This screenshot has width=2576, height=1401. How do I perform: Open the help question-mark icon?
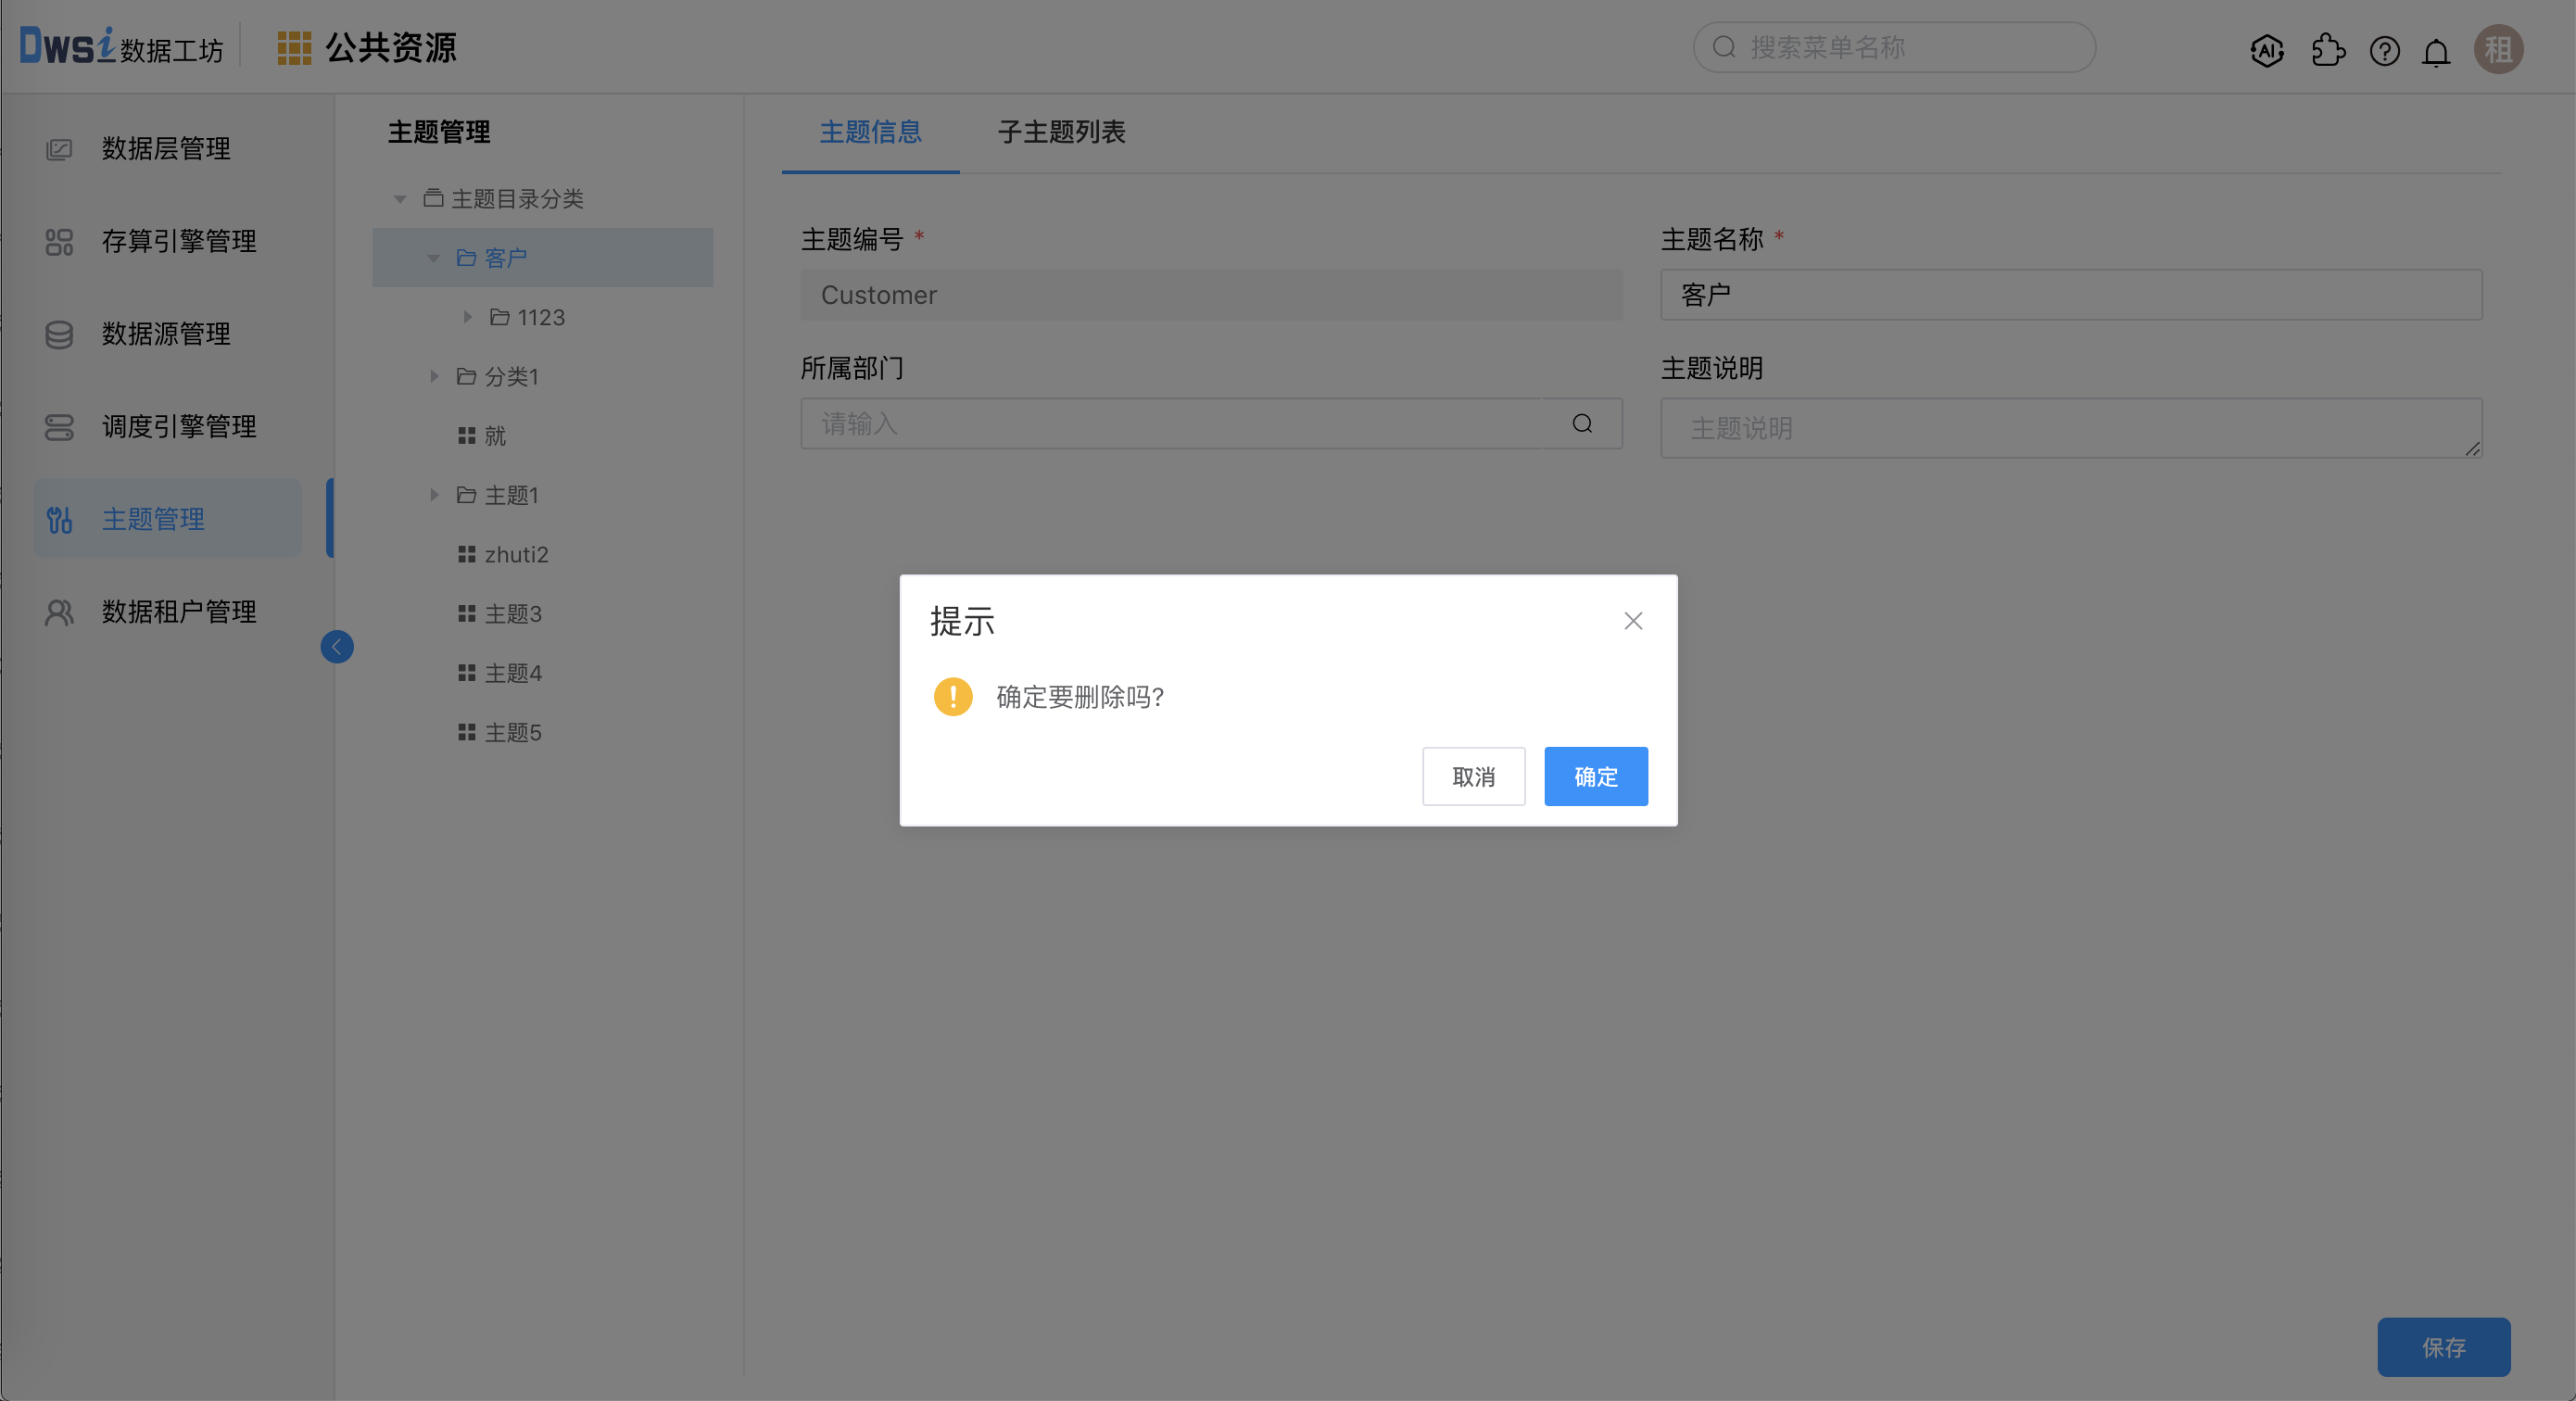pos(2385,51)
